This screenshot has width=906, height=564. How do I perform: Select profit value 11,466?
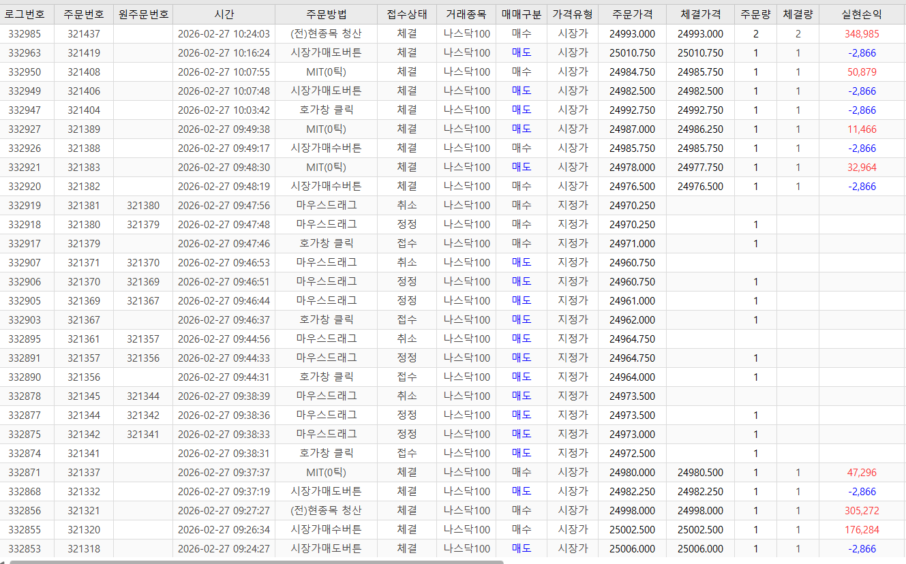pos(862,129)
